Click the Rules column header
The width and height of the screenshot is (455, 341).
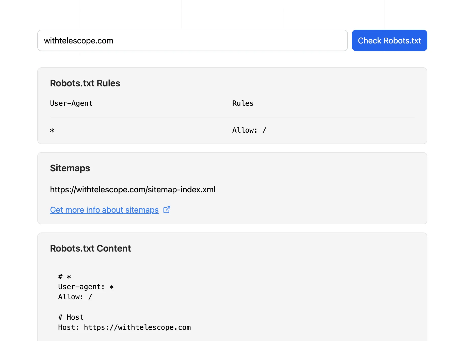pyautogui.click(x=243, y=103)
